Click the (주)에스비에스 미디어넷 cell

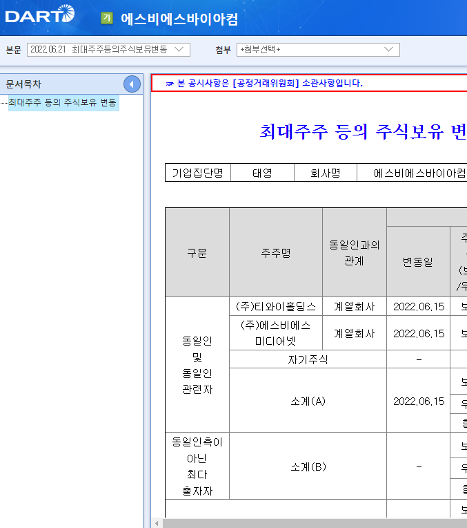tap(276, 333)
